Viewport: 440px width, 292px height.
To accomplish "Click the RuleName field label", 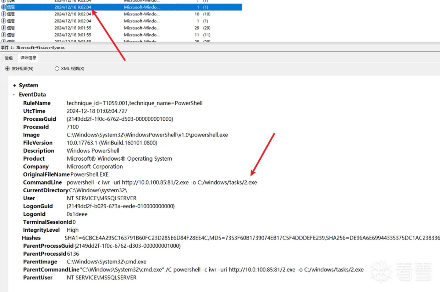I will tap(37, 103).
